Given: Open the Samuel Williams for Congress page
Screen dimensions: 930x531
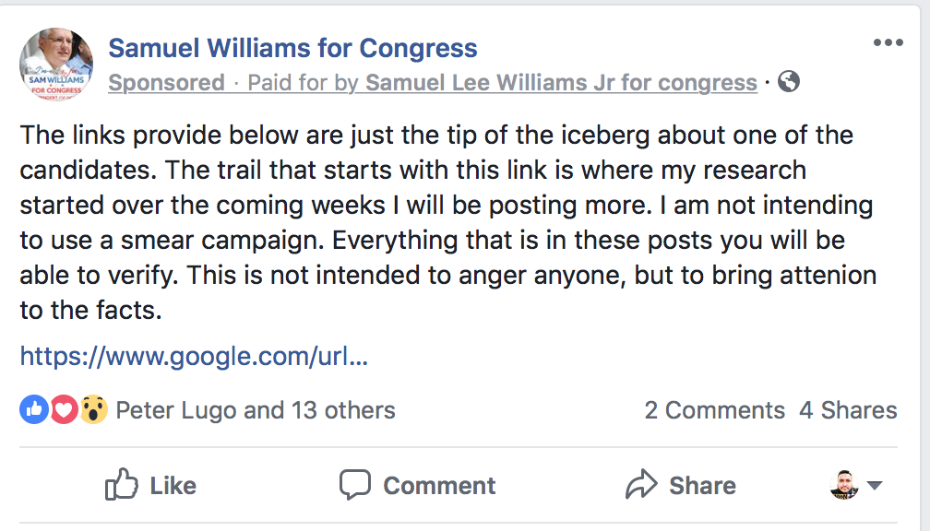Looking at the screenshot, I should coord(292,48).
